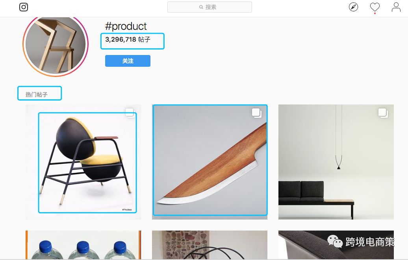This screenshot has width=408, height=260.
Task: Open the user profile icon
Action: pos(396,7)
